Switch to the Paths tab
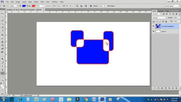This screenshot has height=102, width=181. pos(167,11)
